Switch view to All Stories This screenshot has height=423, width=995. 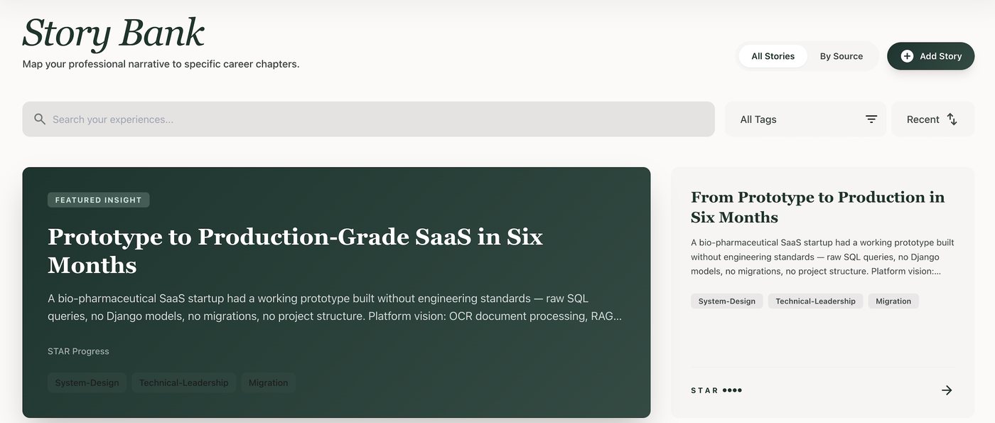point(773,56)
